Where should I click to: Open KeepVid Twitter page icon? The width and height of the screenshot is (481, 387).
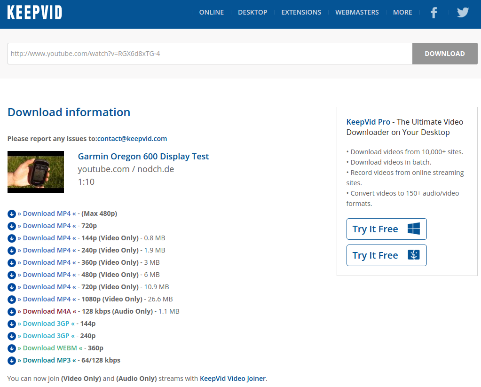463,12
